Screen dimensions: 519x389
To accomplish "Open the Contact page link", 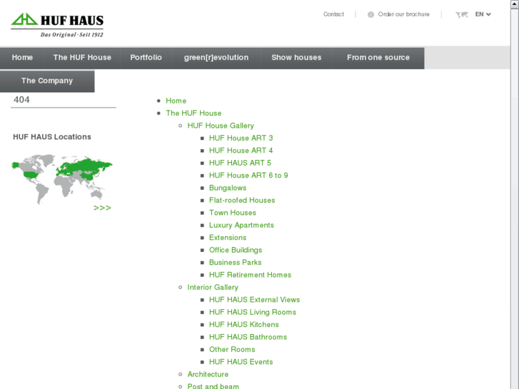I will pyautogui.click(x=333, y=14).
